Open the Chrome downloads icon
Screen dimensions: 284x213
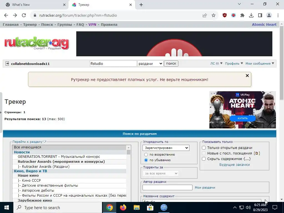click(251, 16)
